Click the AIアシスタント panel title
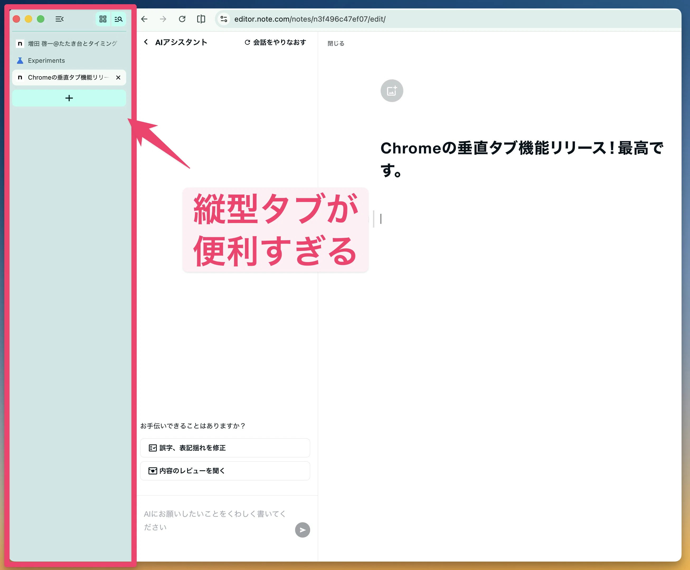Screen dimensions: 690x570 tap(181, 42)
